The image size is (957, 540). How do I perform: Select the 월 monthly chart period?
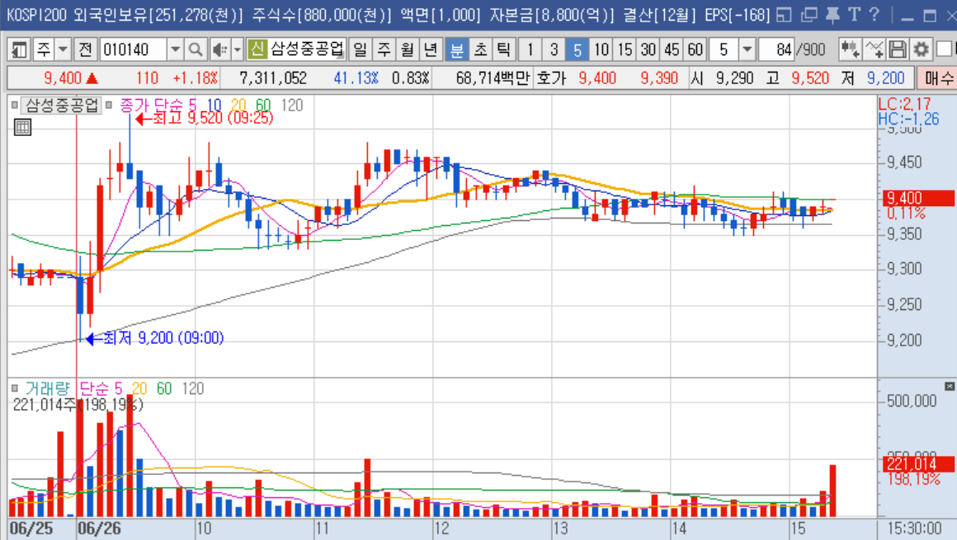(x=407, y=49)
